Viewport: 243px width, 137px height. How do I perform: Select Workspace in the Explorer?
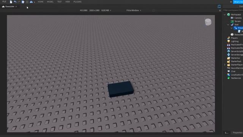236,14
